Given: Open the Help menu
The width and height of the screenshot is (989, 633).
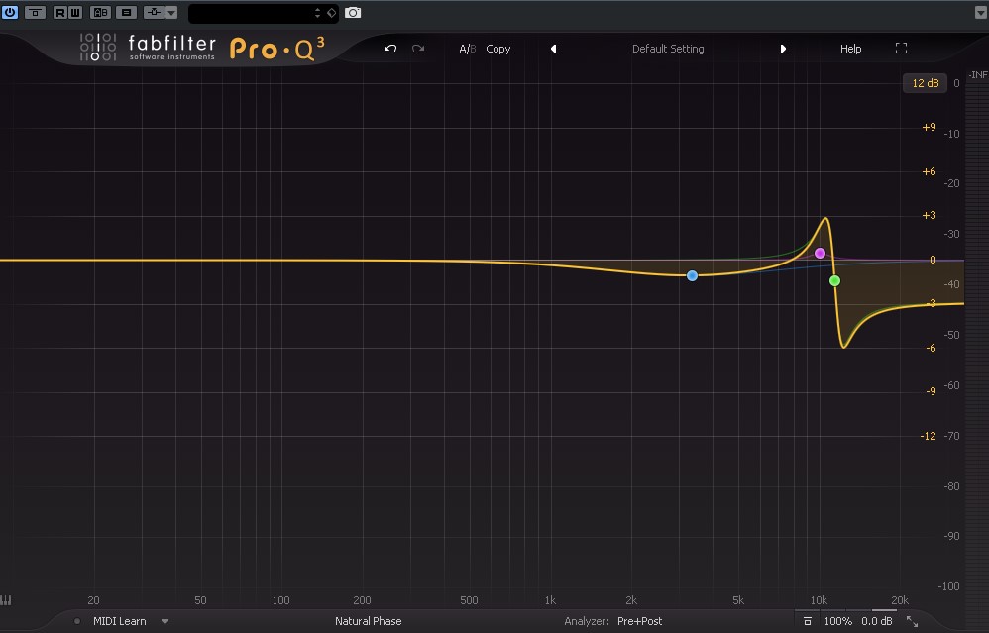Looking at the screenshot, I should point(850,49).
